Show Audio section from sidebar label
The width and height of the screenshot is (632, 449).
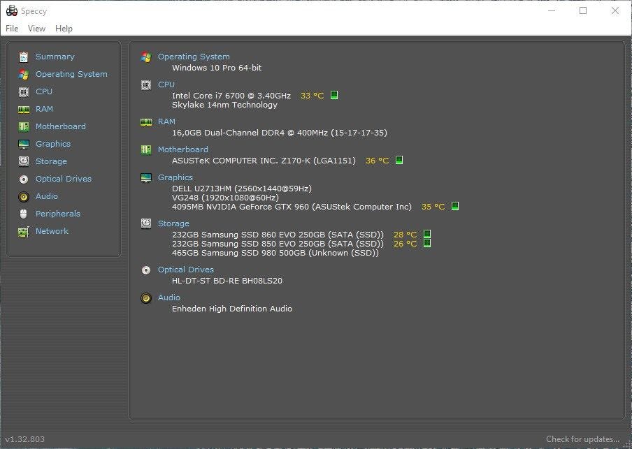[46, 196]
